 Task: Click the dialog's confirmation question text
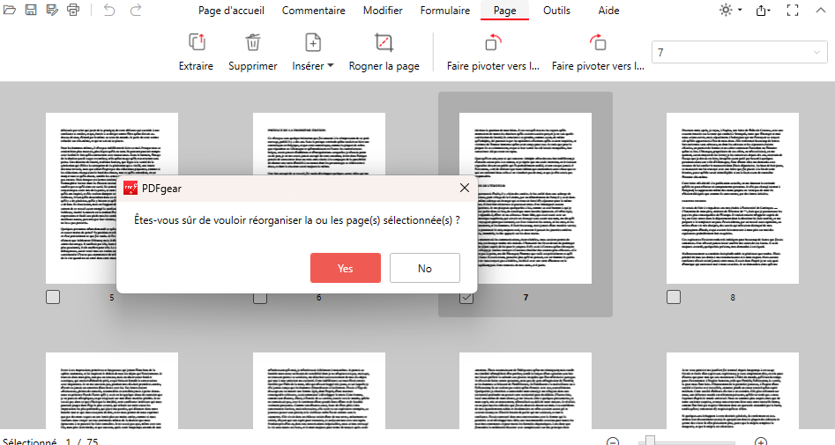pyautogui.click(x=297, y=219)
